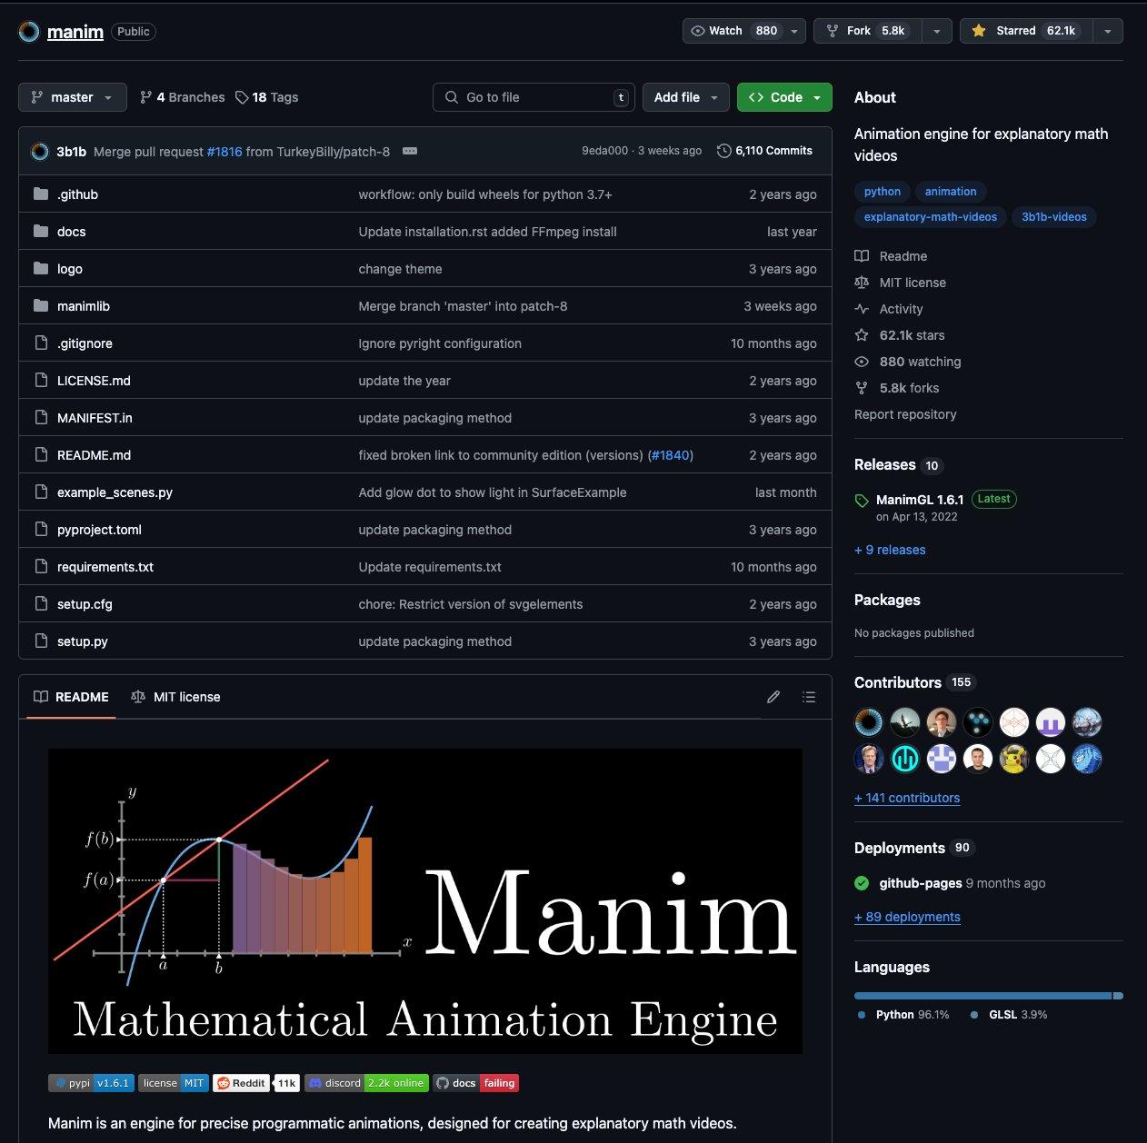Expand commit message ellipsis button
Viewport: 1147px width, 1143px height.
pos(410,151)
